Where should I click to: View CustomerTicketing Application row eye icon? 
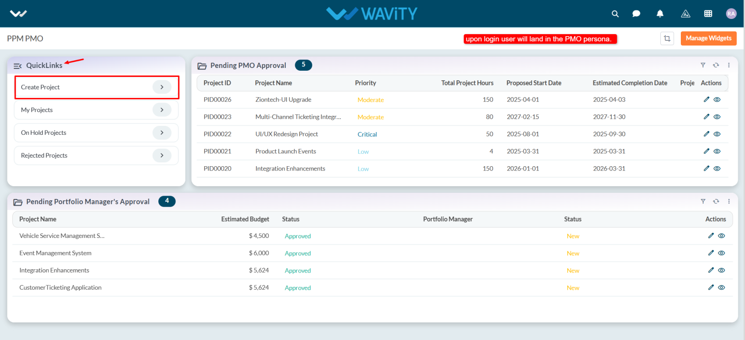[721, 287]
